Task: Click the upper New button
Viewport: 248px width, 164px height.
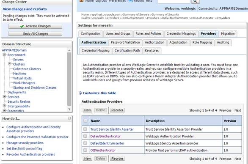Action: click(88, 110)
